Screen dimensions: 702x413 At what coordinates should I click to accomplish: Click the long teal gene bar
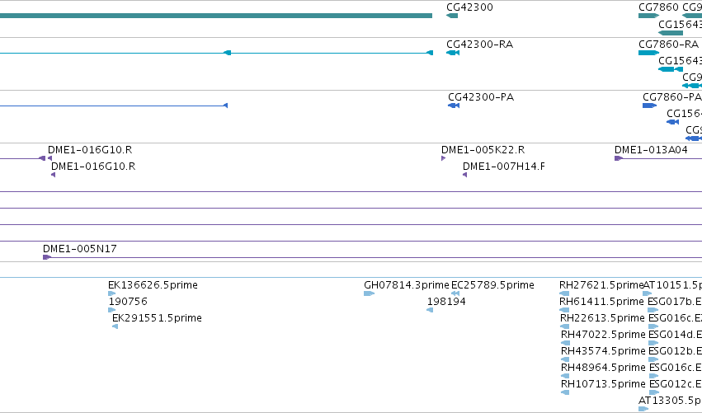coord(216,16)
